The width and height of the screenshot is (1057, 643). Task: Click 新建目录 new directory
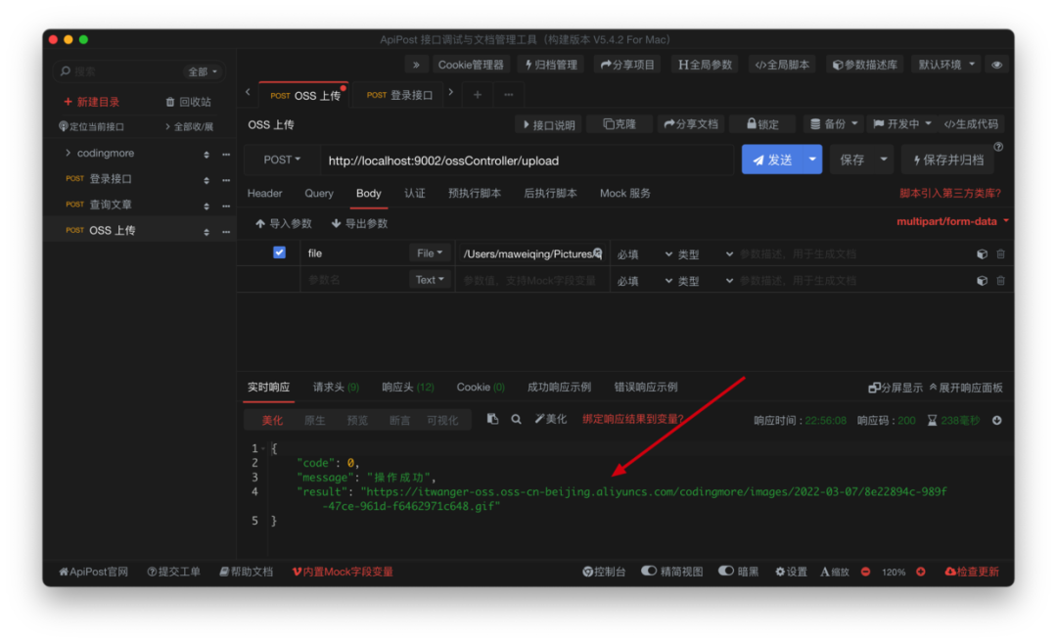[92, 102]
